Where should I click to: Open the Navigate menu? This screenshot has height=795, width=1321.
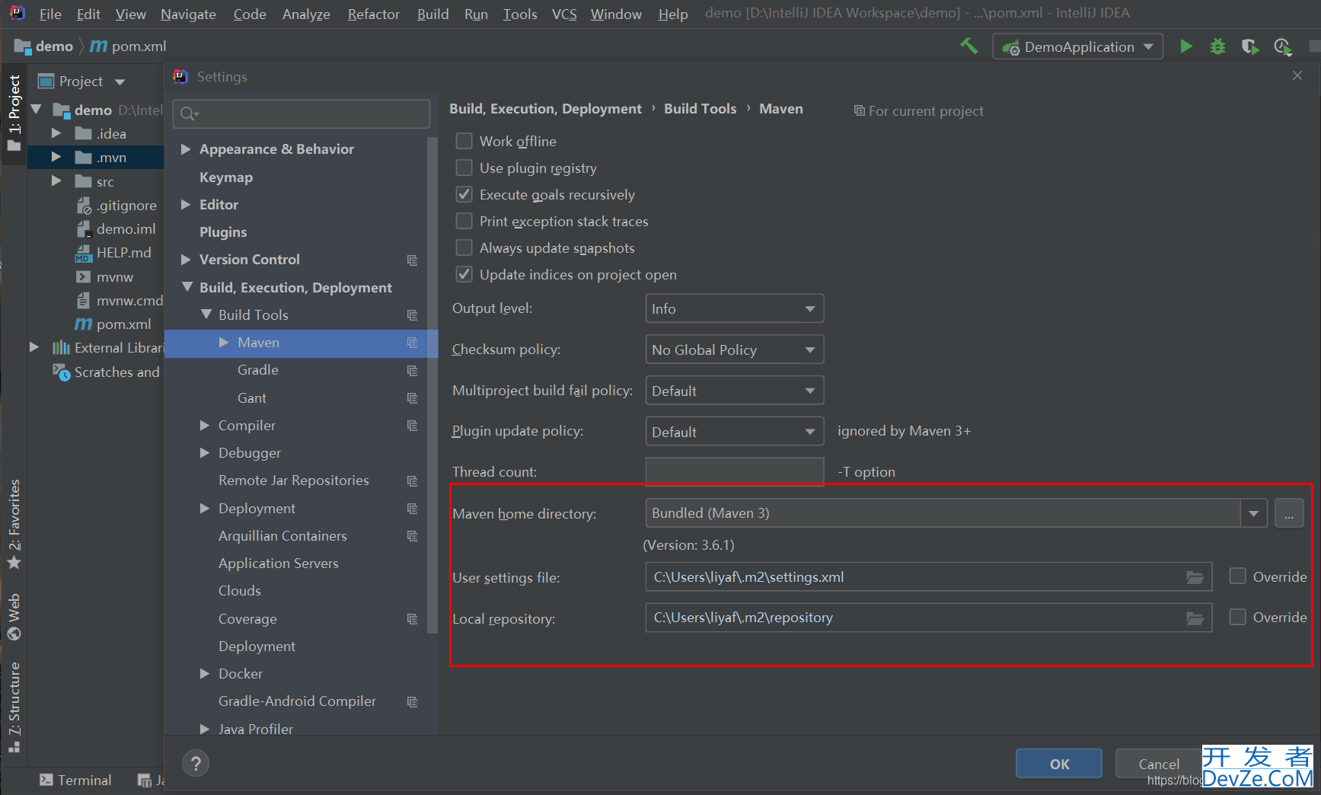tap(188, 14)
